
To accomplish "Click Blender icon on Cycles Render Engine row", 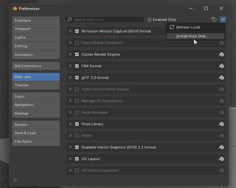I will [221, 54].
